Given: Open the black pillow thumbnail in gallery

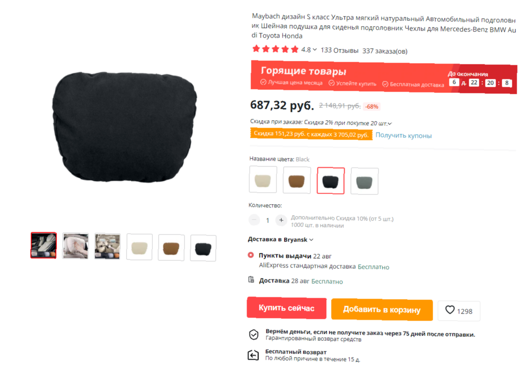Looking at the screenshot, I should pos(203,248).
